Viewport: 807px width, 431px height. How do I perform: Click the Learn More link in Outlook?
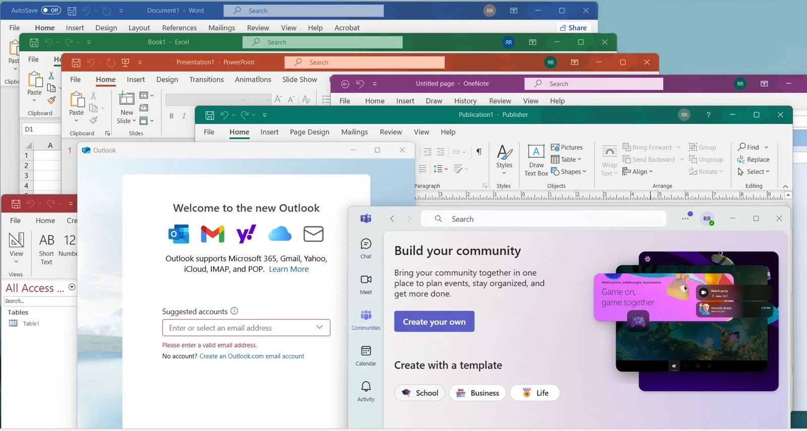289,269
